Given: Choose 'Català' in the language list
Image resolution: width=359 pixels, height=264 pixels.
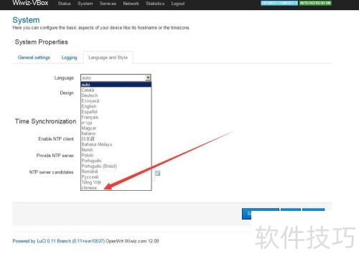Looking at the screenshot, I should pos(116,90).
